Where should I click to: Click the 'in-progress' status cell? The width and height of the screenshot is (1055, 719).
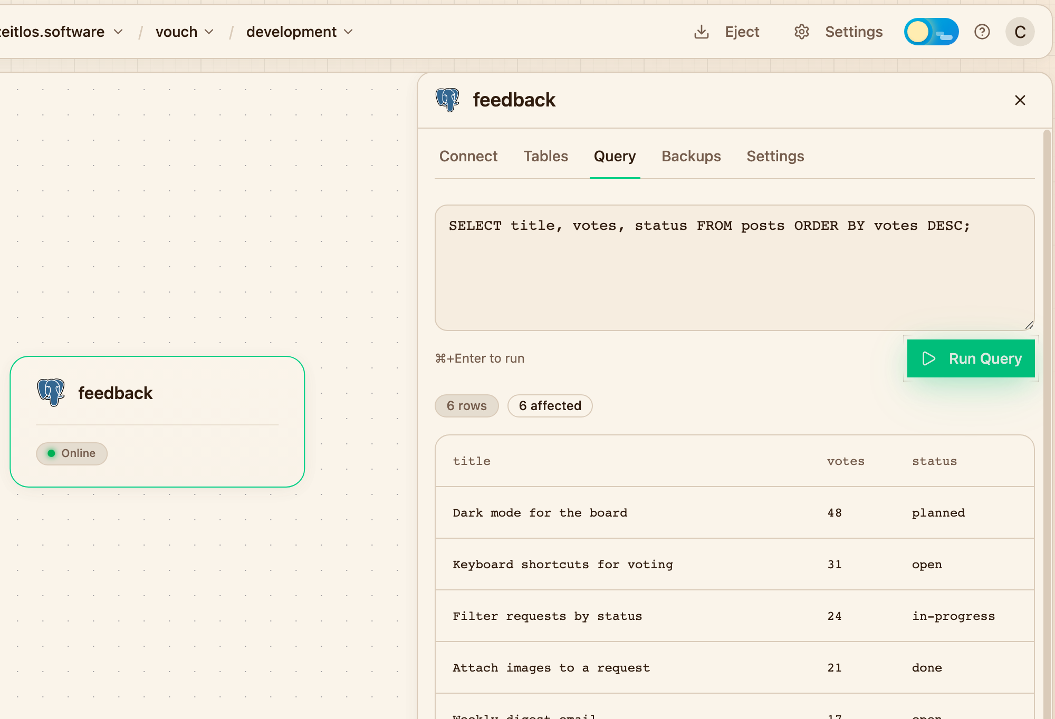point(954,616)
